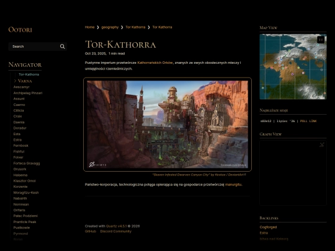The height and width of the screenshot is (251, 335).
Task: Open Nomnean in the Navigator
Action: [x=21, y=205]
